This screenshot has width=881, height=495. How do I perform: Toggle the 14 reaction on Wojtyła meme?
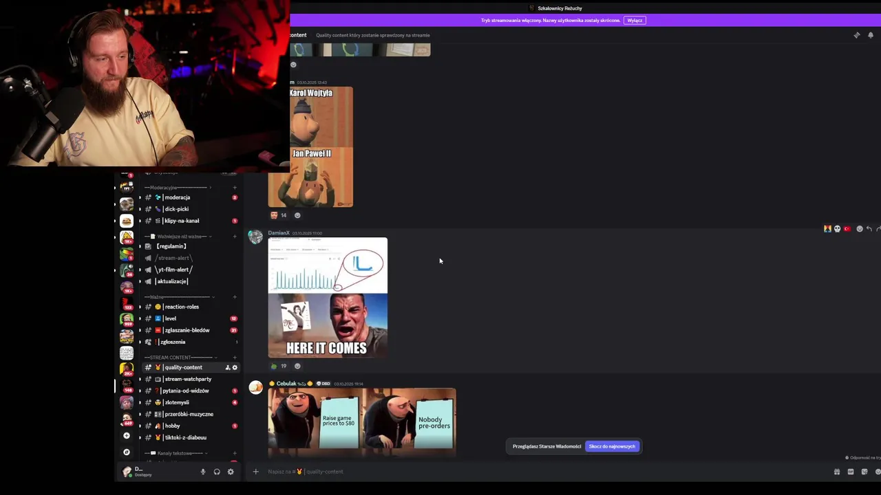(279, 215)
